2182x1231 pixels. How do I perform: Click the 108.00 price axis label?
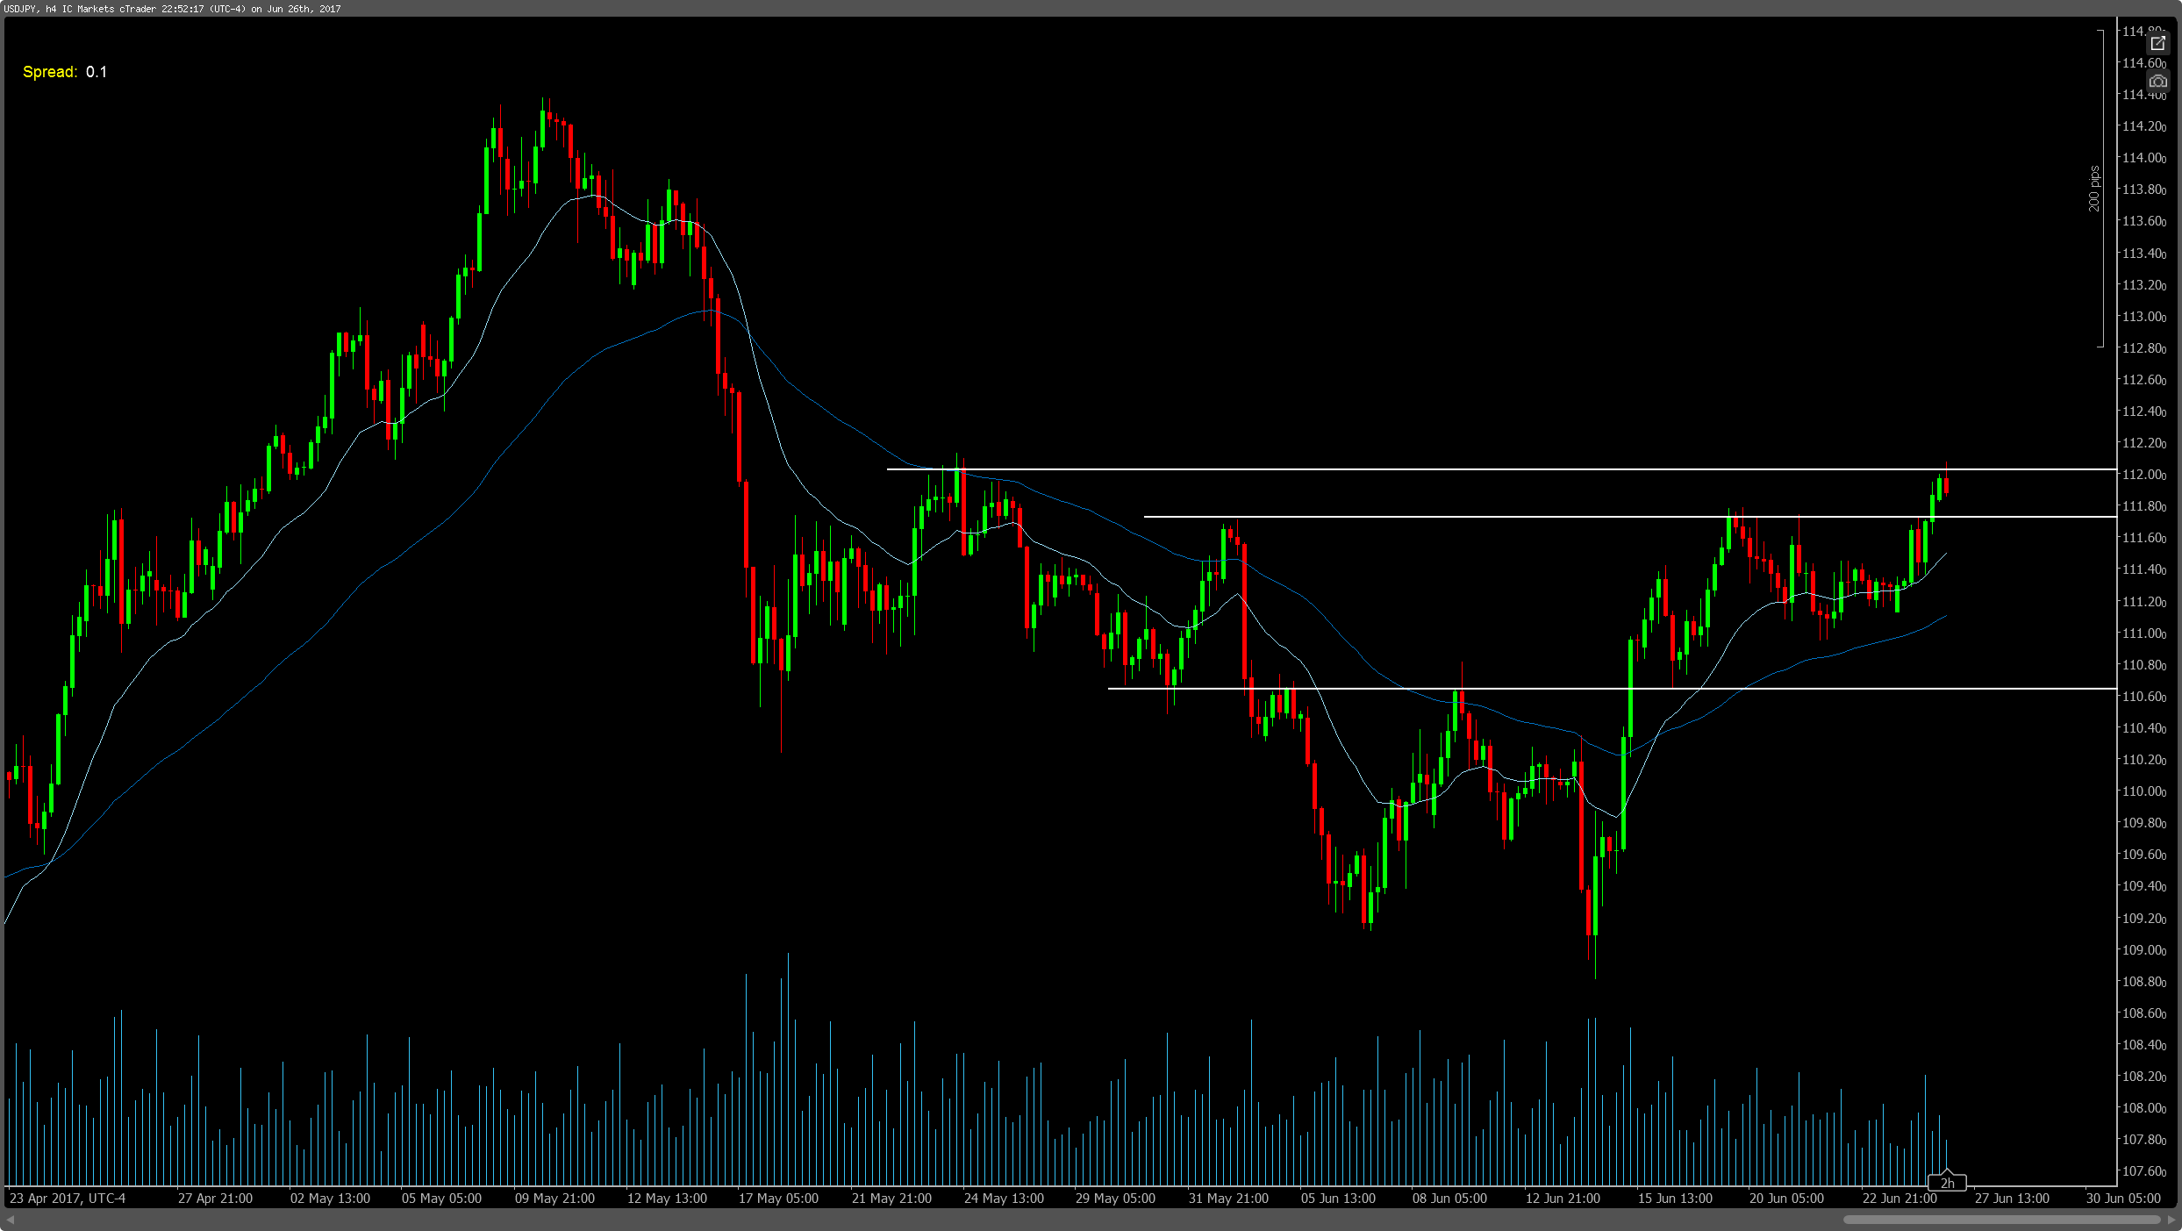2143,1108
